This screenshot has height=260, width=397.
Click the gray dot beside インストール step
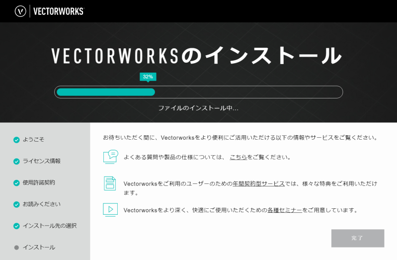point(16,248)
